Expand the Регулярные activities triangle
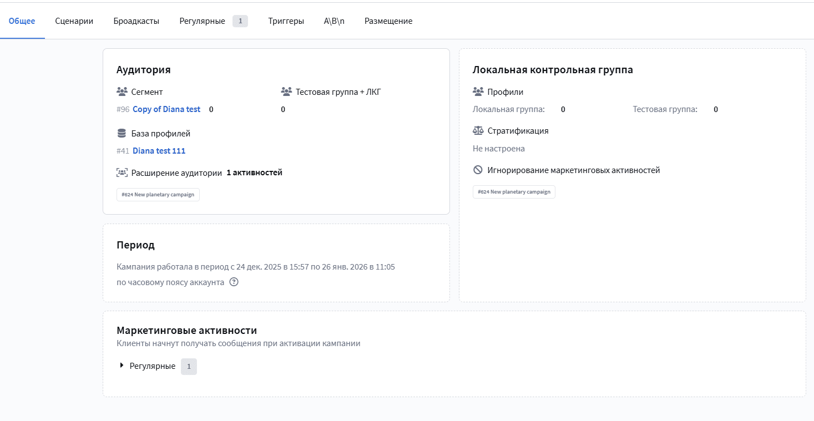This screenshot has width=814, height=421. tap(122, 366)
